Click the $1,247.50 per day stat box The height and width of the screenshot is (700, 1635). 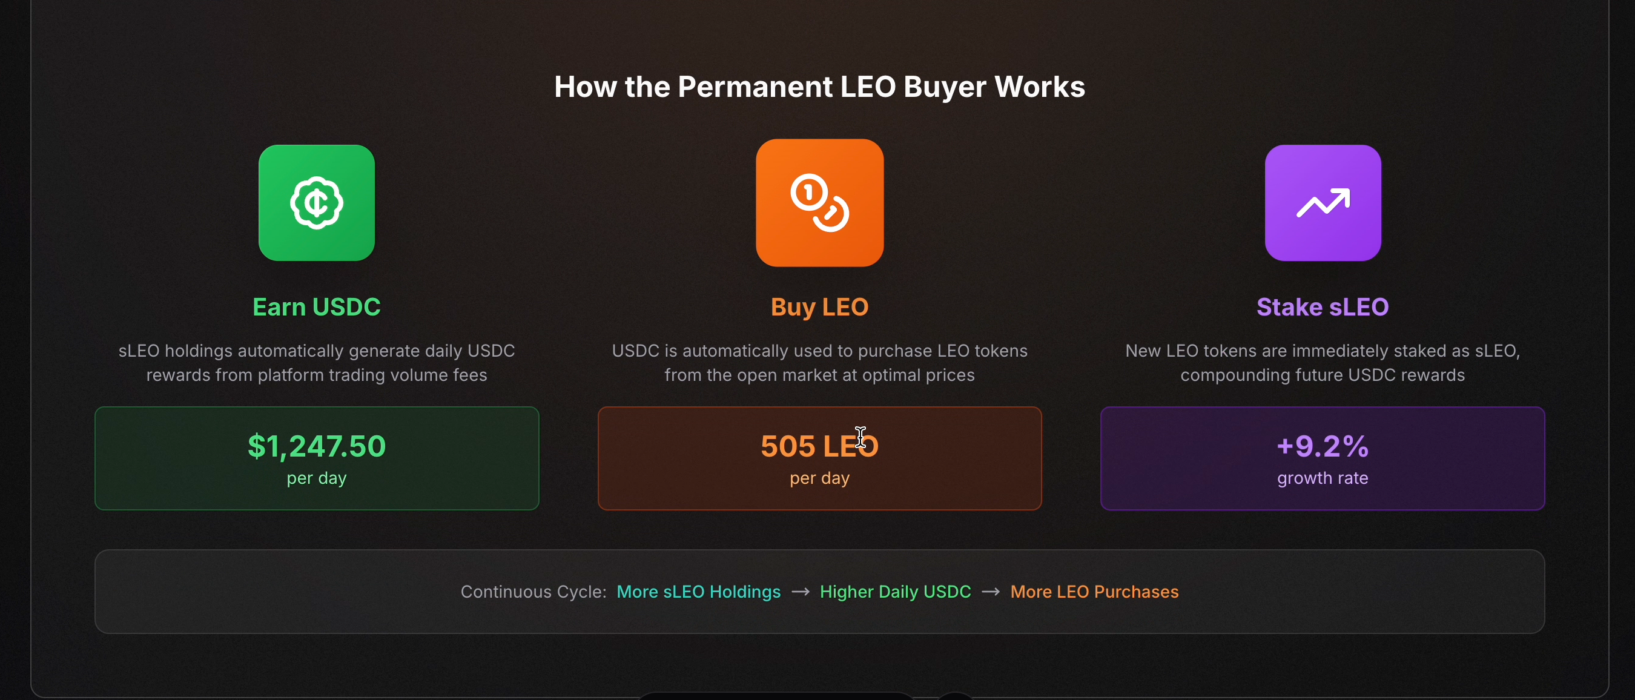317,458
